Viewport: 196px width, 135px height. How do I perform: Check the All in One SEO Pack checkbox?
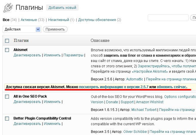click(7, 96)
